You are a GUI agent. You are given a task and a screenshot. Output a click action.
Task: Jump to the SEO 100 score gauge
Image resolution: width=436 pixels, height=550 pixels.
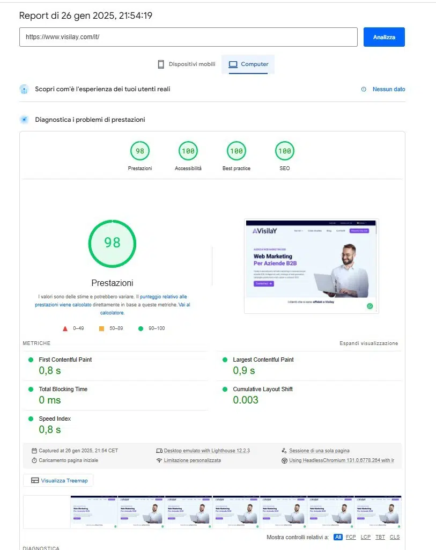[285, 156]
